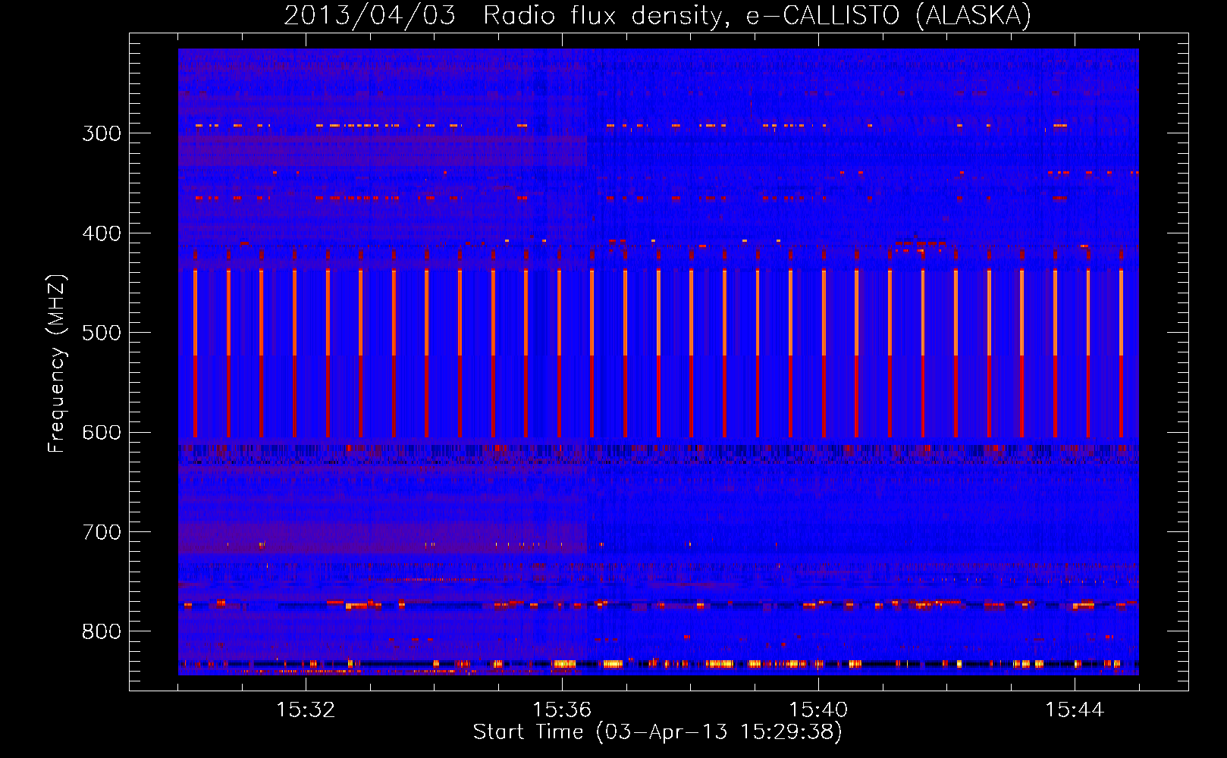The width and height of the screenshot is (1227, 758).
Task: Select the 400 frequency tick label
Action: click(x=102, y=233)
